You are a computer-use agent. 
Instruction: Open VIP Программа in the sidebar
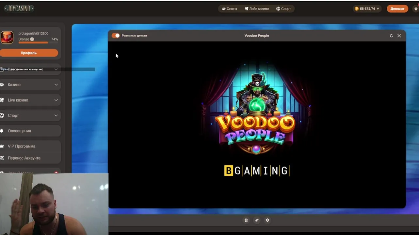(30, 146)
